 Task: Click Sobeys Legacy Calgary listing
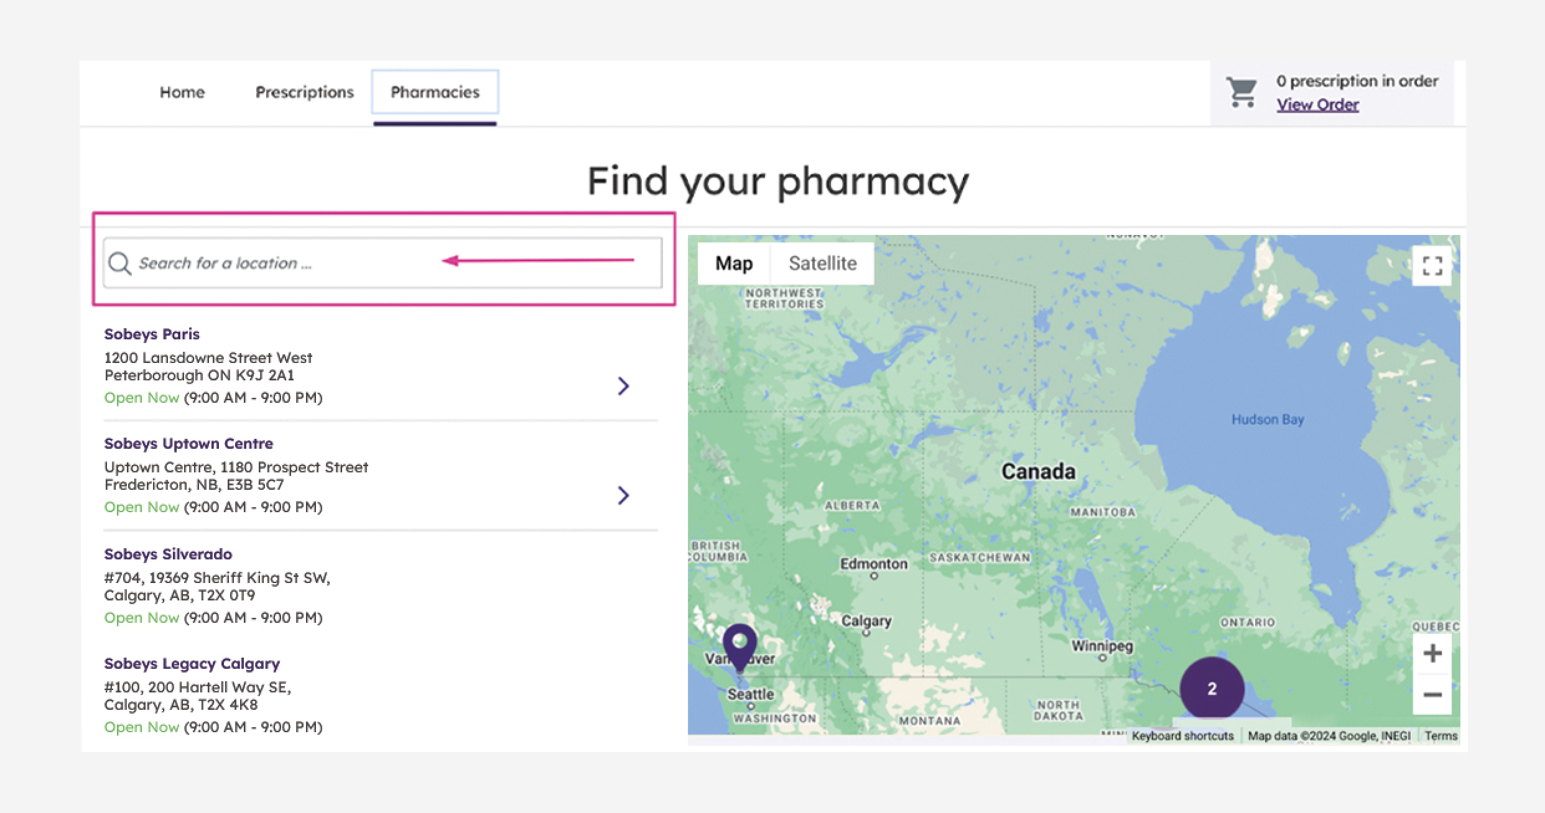point(192,664)
